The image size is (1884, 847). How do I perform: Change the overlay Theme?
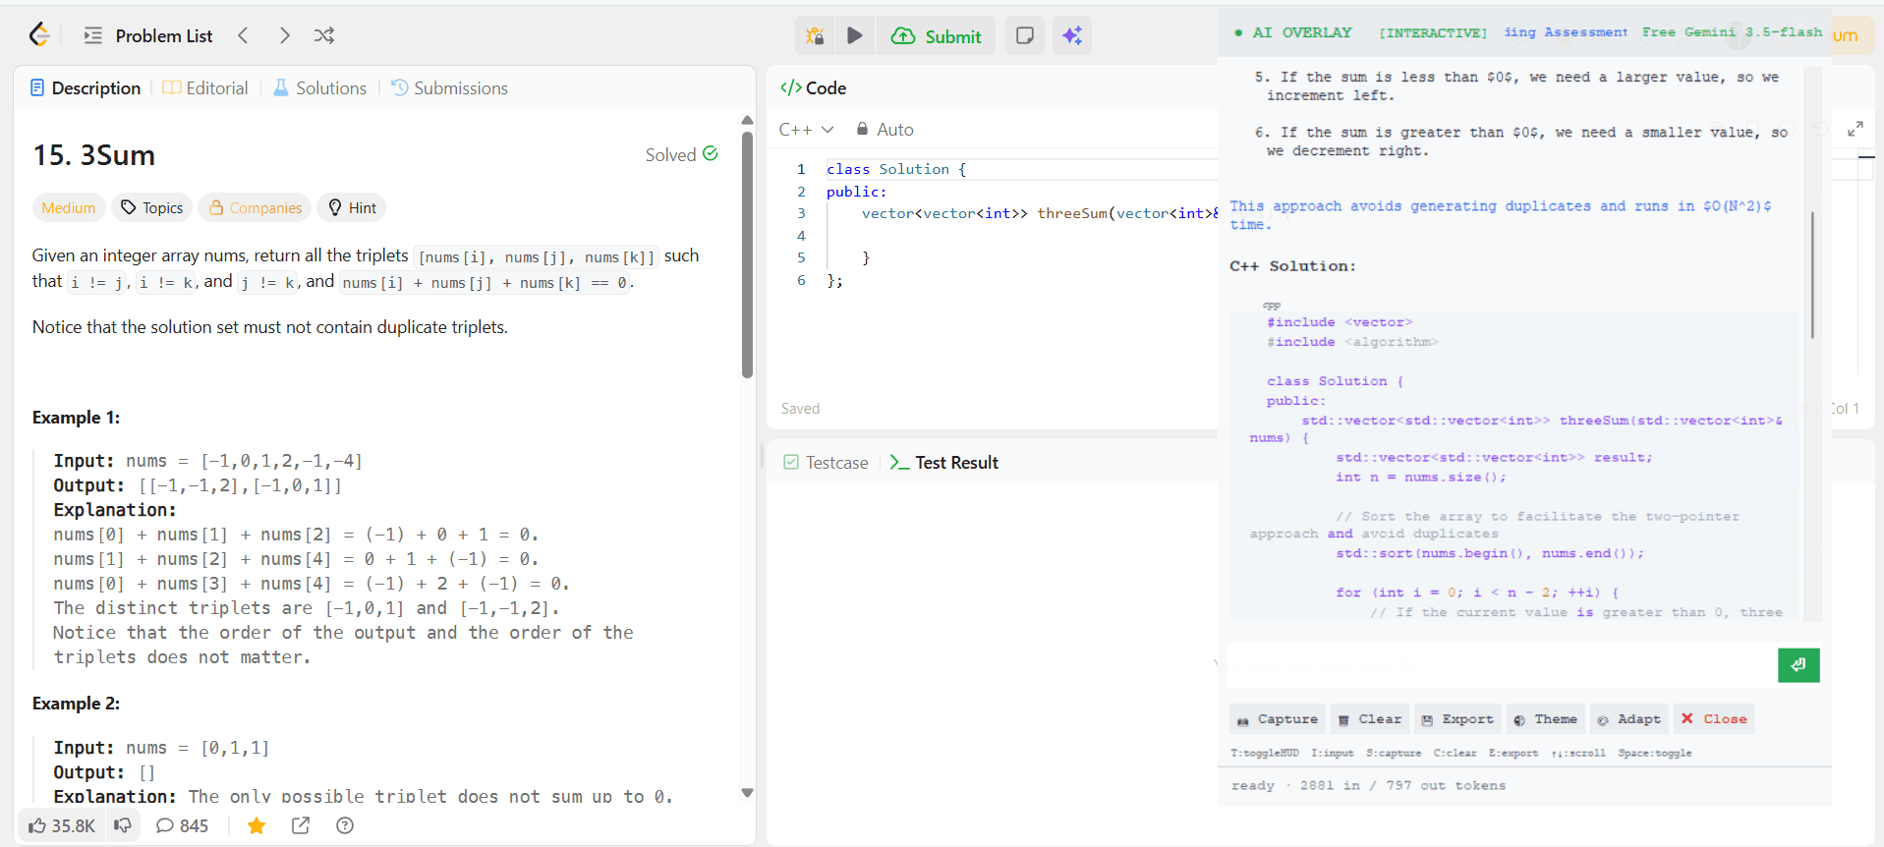[x=1545, y=719]
